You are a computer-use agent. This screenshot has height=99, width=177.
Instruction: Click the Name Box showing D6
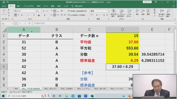click(7, 24)
